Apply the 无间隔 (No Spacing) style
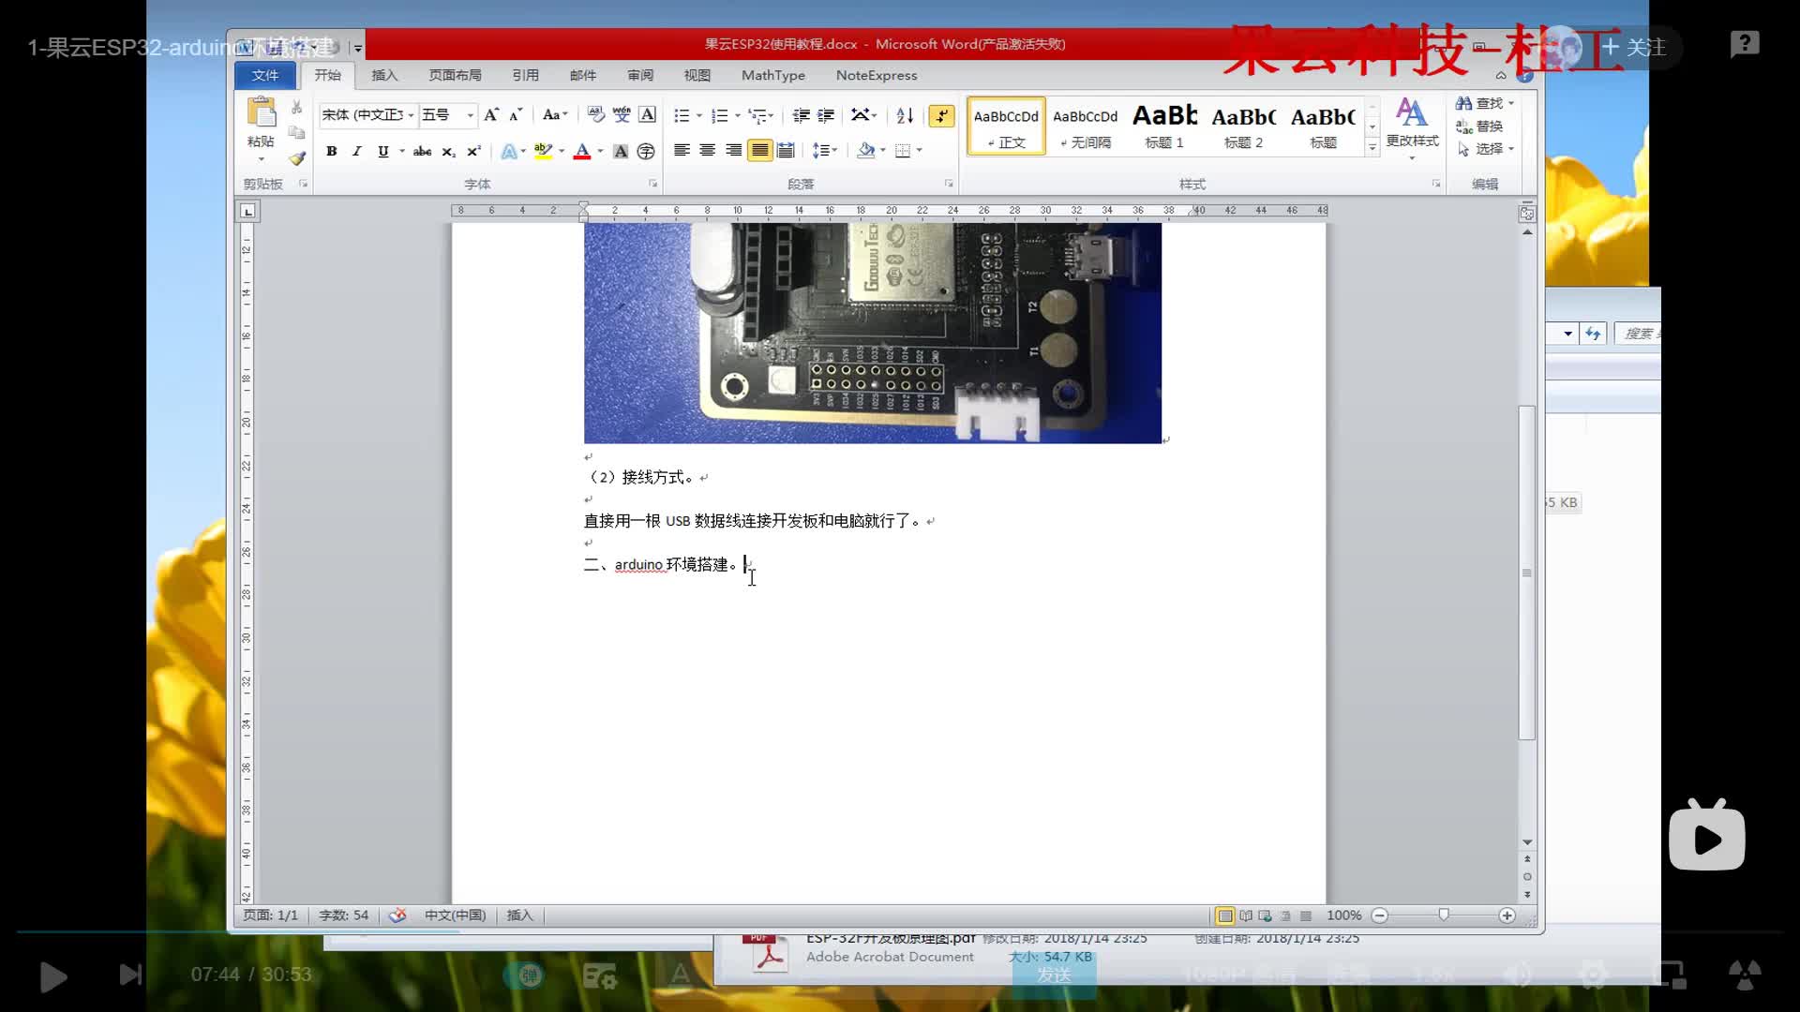The image size is (1800, 1012). coord(1085,126)
